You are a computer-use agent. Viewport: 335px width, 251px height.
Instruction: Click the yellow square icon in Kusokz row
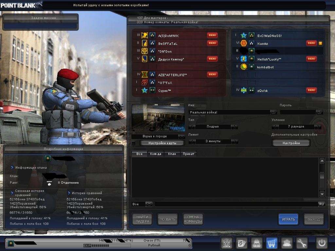[320, 43]
